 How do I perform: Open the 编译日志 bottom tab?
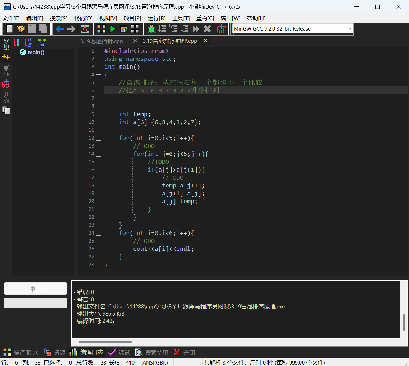coord(86,352)
